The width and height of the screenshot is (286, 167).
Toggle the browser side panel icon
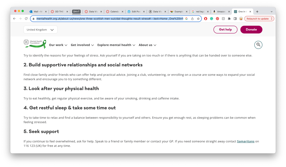pyautogui.click(x=235, y=19)
